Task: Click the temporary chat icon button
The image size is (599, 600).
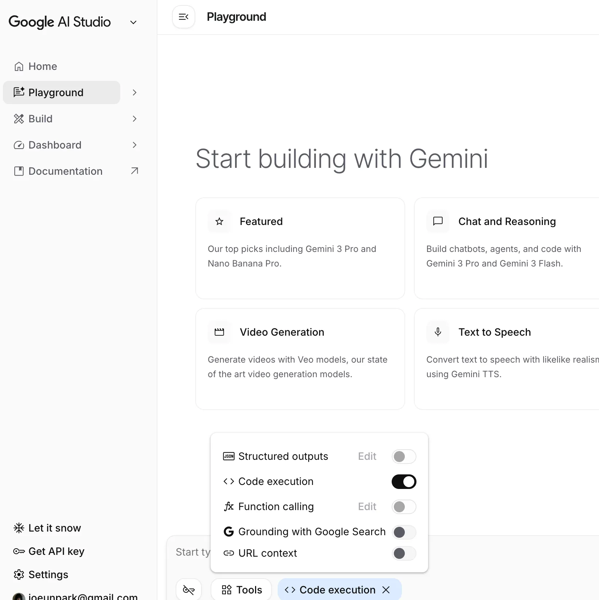Action: (189, 589)
